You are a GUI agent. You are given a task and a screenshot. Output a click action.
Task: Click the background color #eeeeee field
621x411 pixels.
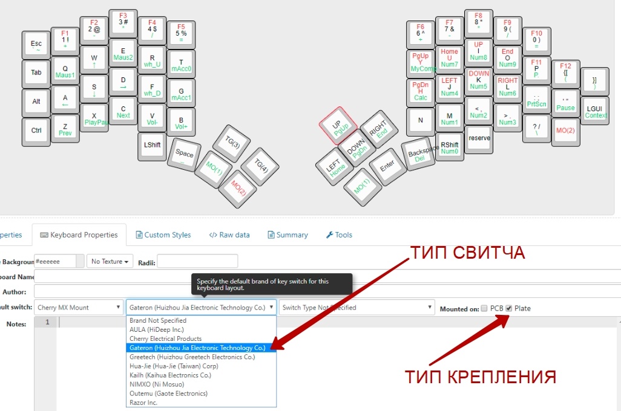pyautogui.click(x=54, y=262)
